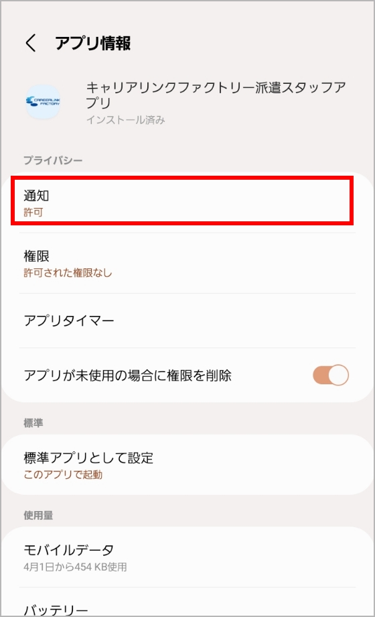Tap the 標準 section header
Screen dimensions: 375x617
point(33,423)
